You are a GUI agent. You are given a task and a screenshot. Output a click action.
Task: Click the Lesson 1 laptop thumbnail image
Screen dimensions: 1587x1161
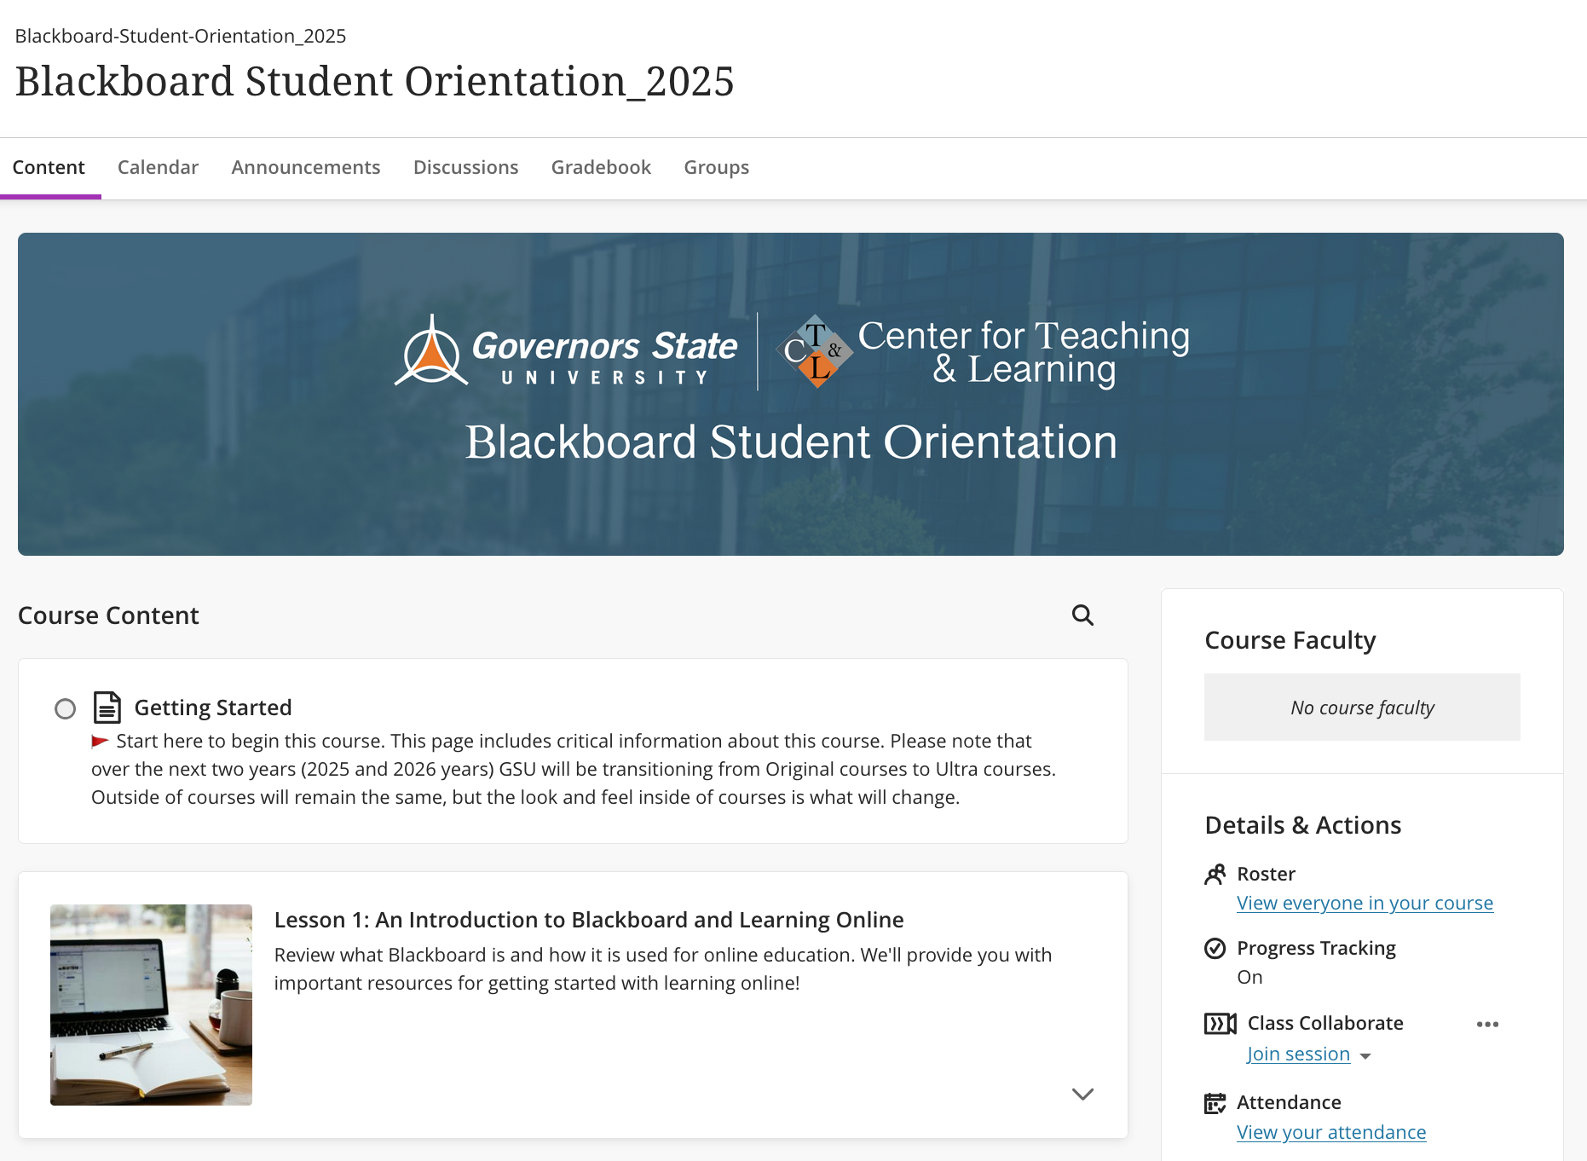[x=151, y=1005]
